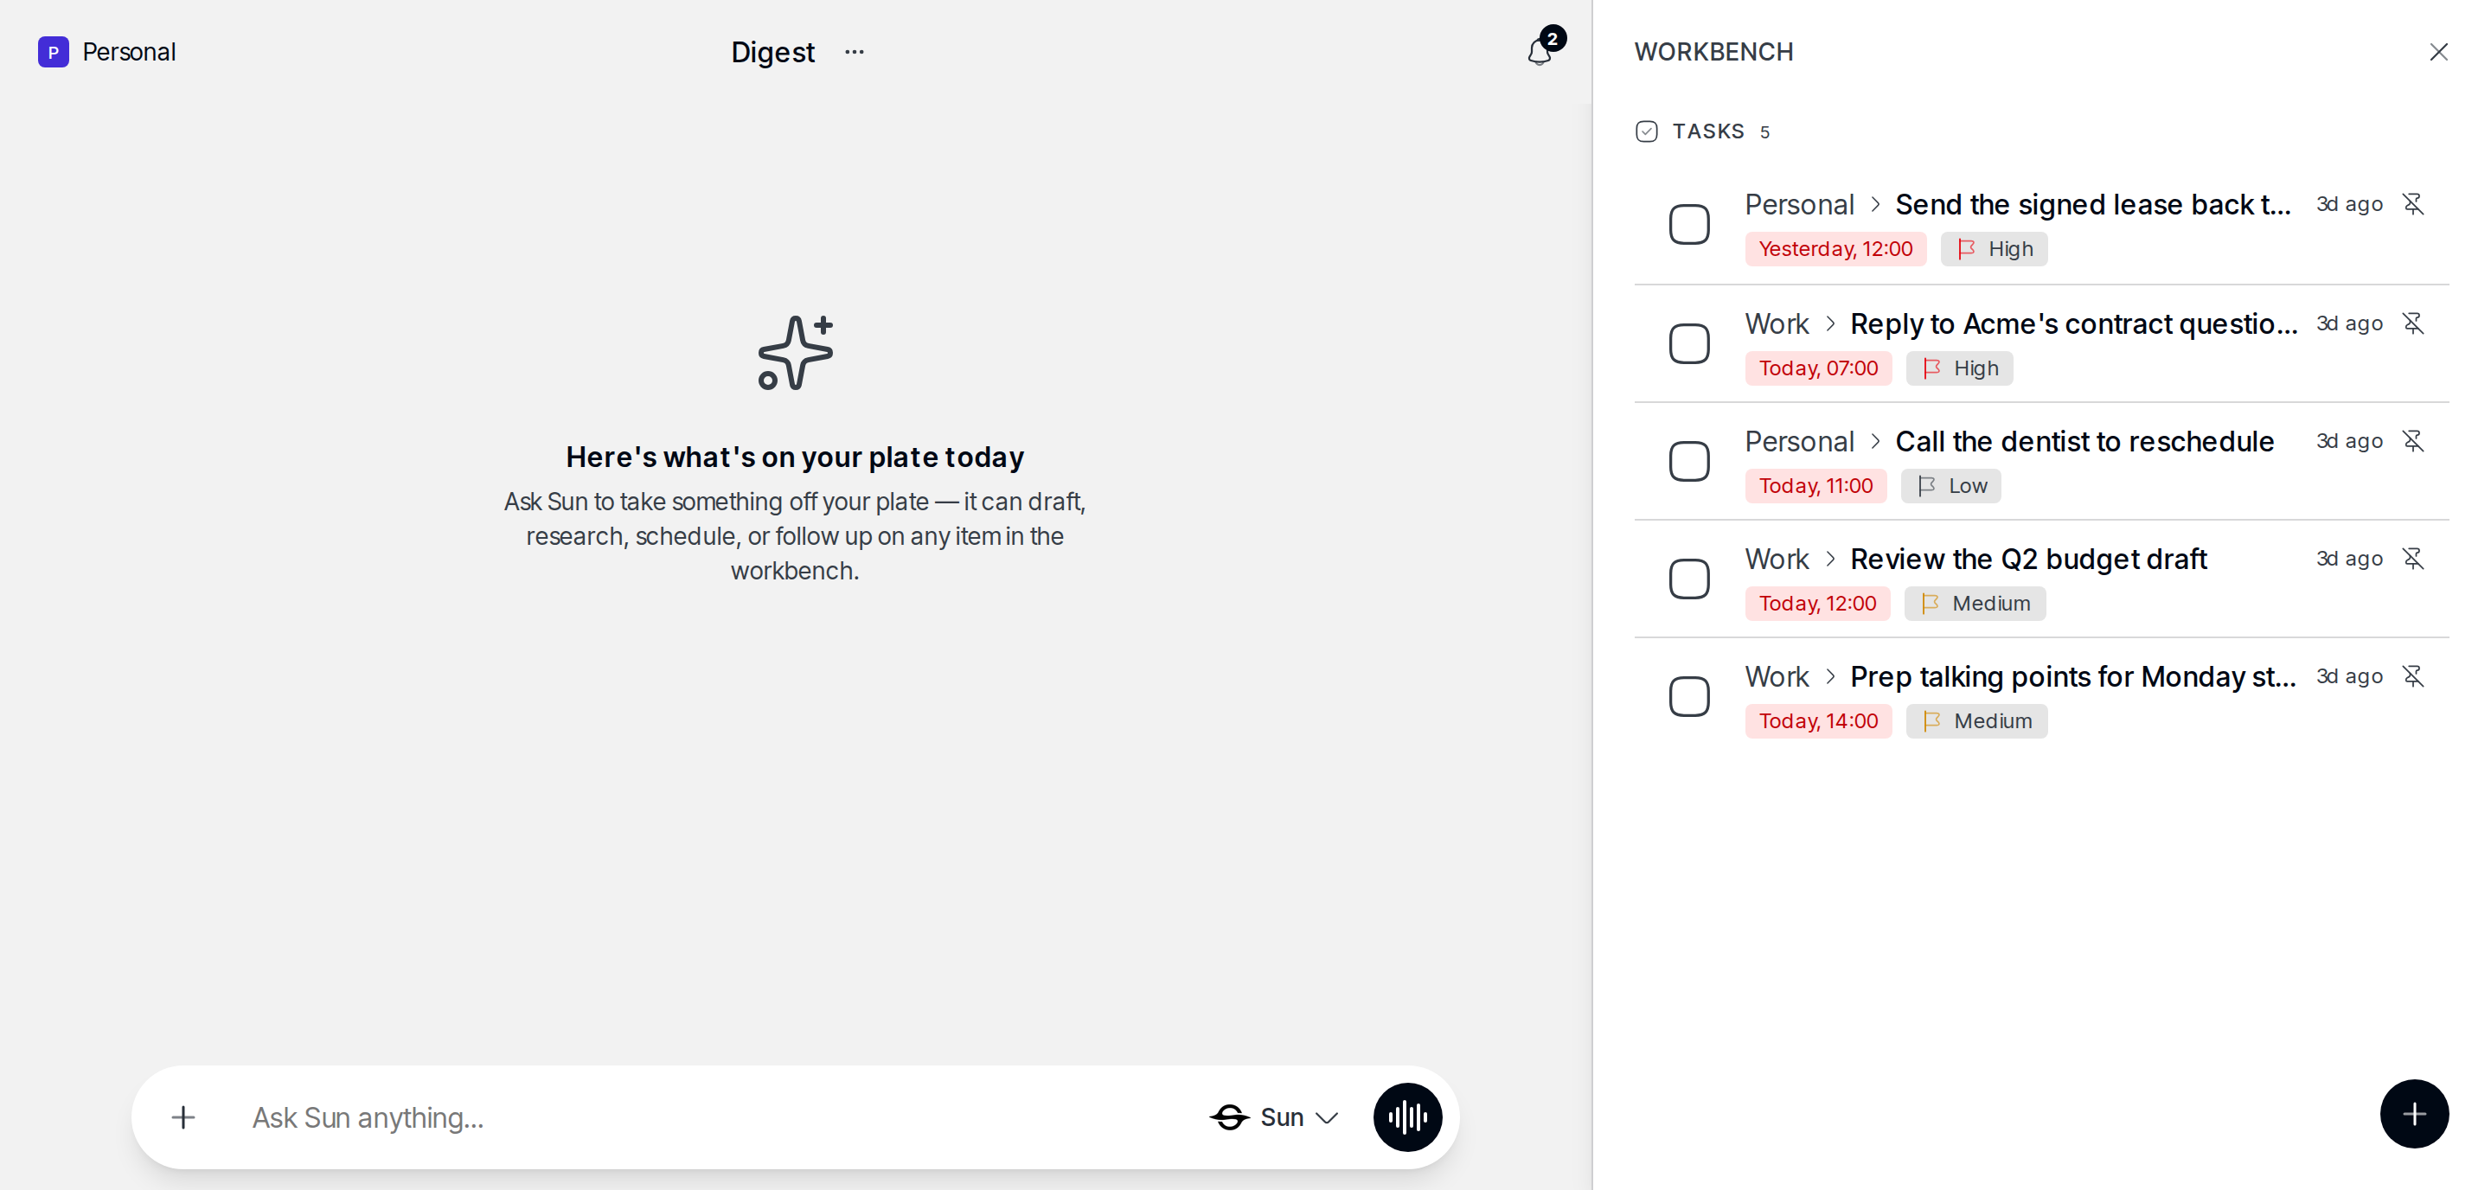Unpin the Reply to Acme's contract task
The width and height of the screenshot is (2491, 1190).
(x=2412, y=323)
